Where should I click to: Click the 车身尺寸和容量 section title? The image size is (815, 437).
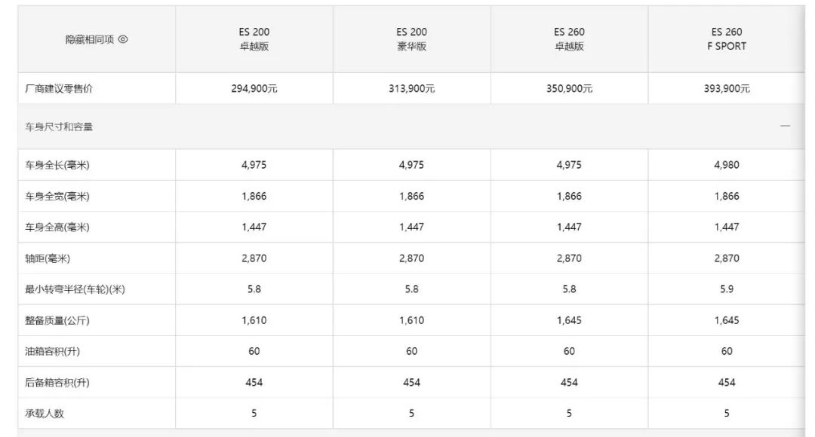59,127
